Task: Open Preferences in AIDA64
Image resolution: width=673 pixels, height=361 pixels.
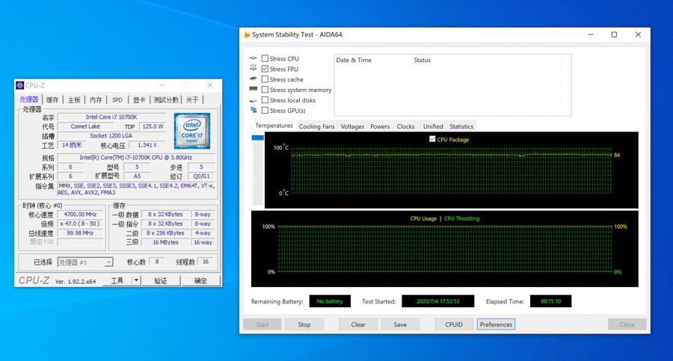Action: (x=497, y=324)
